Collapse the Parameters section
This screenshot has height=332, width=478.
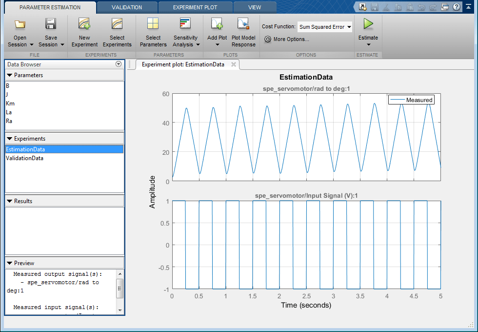pos(10,75)
